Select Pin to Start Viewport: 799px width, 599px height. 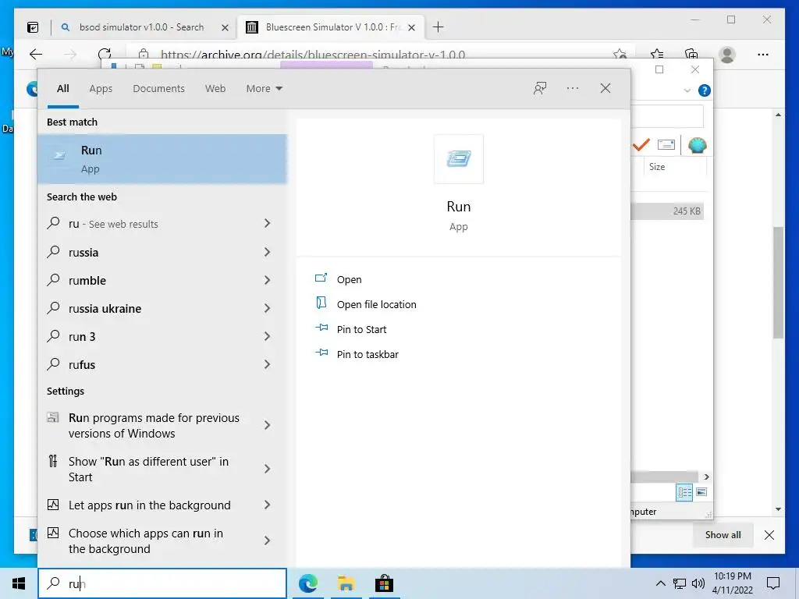[x=361, y=330]
